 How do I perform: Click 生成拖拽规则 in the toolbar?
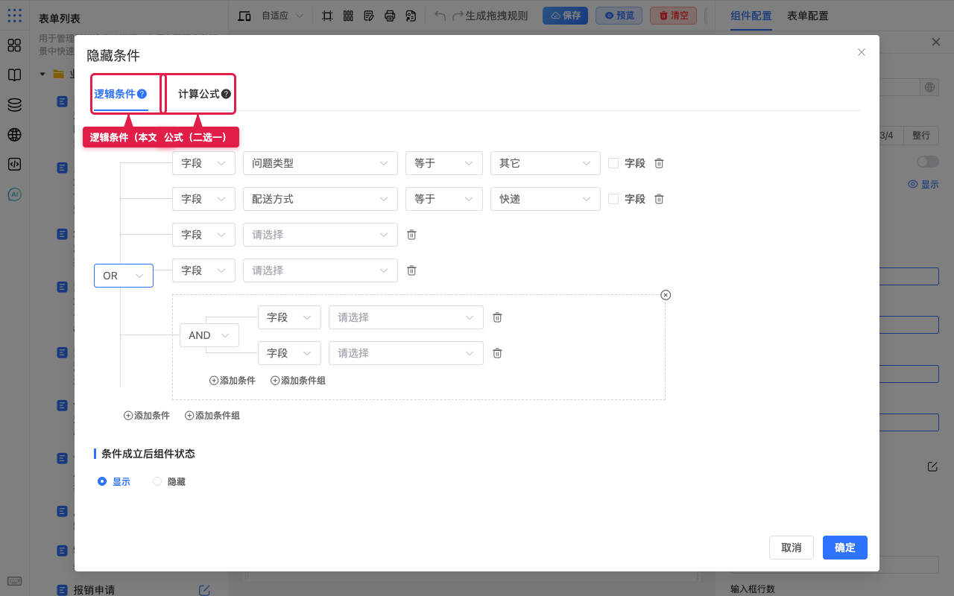point(496,16)
